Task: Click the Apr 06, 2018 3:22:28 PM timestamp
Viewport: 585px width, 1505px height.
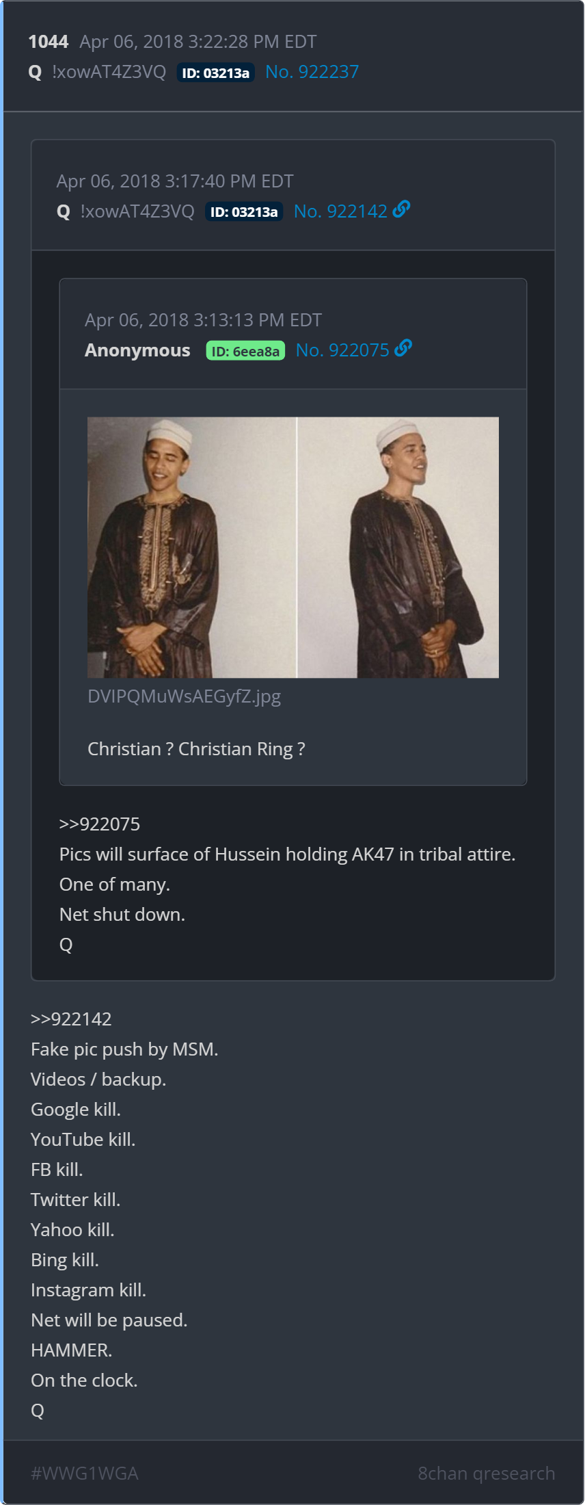Action: tap(198, 42)
